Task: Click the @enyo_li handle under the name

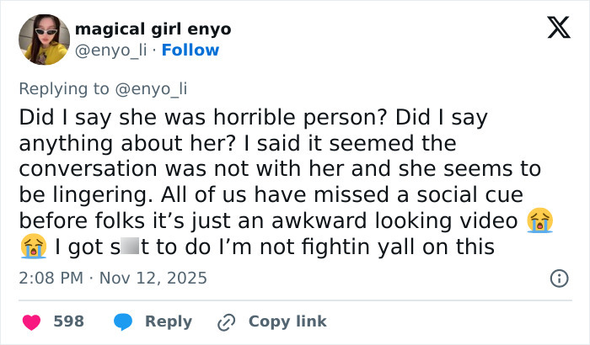Action: pyautogui.click(x=110, y=50)
